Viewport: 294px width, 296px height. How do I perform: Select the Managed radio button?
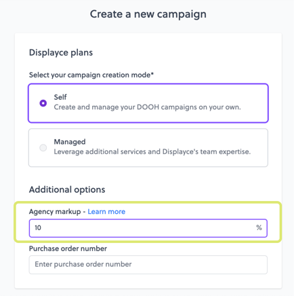coord(43,148)
